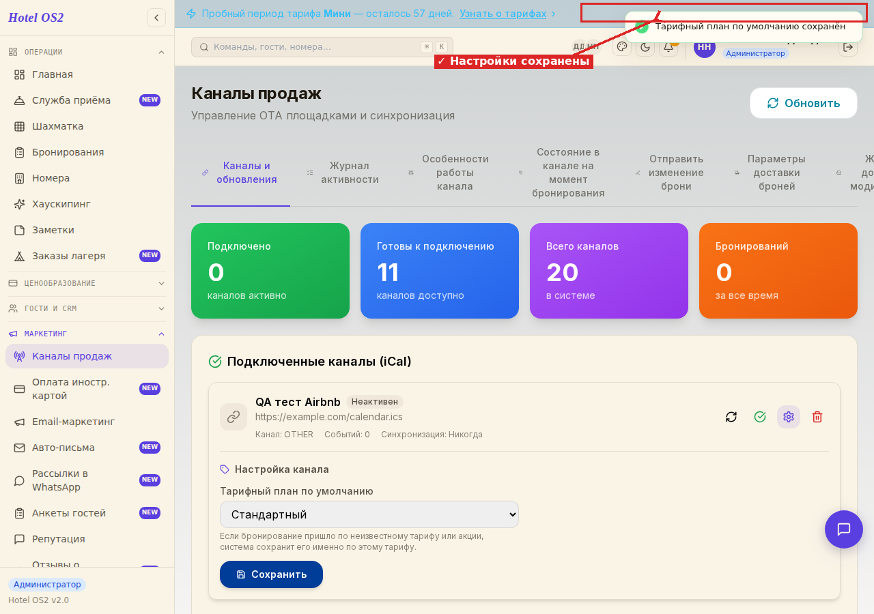
Task: Sync the QA тест Airbnb channel
Action: tap(731, 417)
